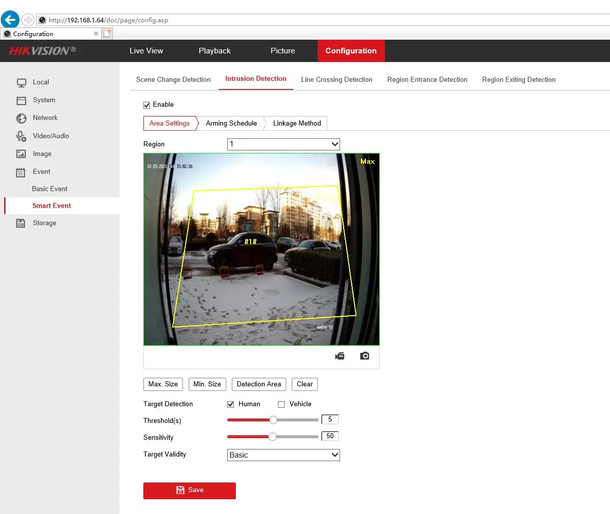Click the Local monitor icon in sidebar
This screenshot has height=514, width=610.
[21, 82]
